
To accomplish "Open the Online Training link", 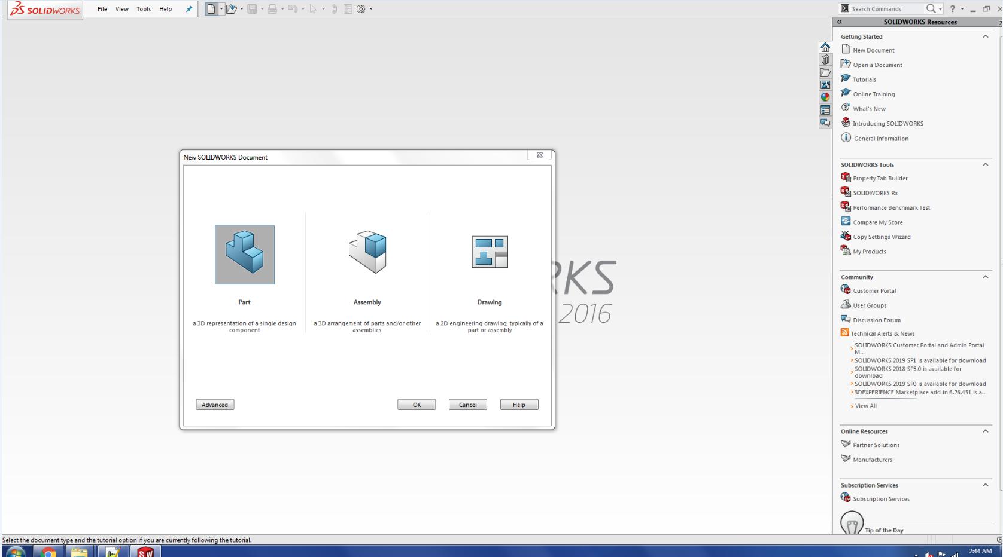I will point(874,94).
